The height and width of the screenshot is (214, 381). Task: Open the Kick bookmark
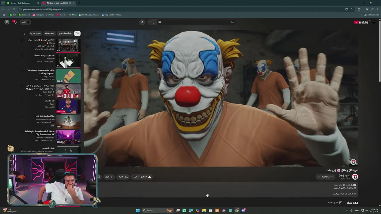coord(13,15)
